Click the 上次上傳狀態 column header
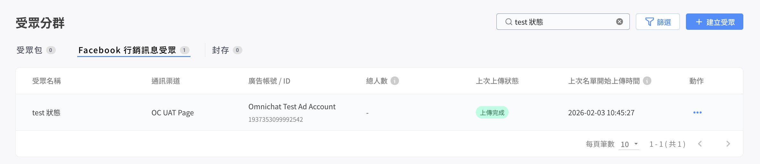The height and width of the screenshot is (164, 760). 497,81
